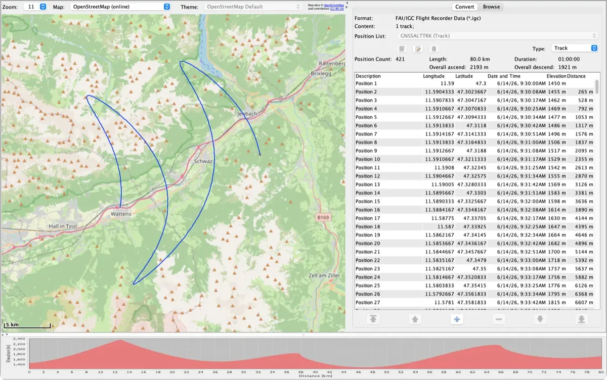This screenshot has width=607, height=380.
Task: Click the Position Count value 421
Action: [400, 59]
